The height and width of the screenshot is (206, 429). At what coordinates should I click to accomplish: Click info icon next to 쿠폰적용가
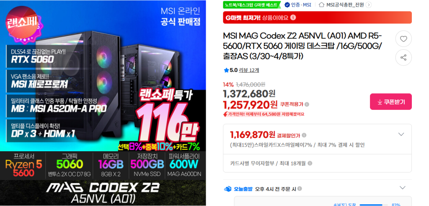coord(307,104)
